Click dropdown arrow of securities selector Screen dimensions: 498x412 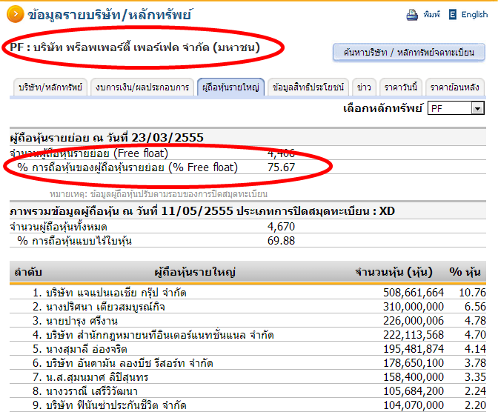coord(477,109)
